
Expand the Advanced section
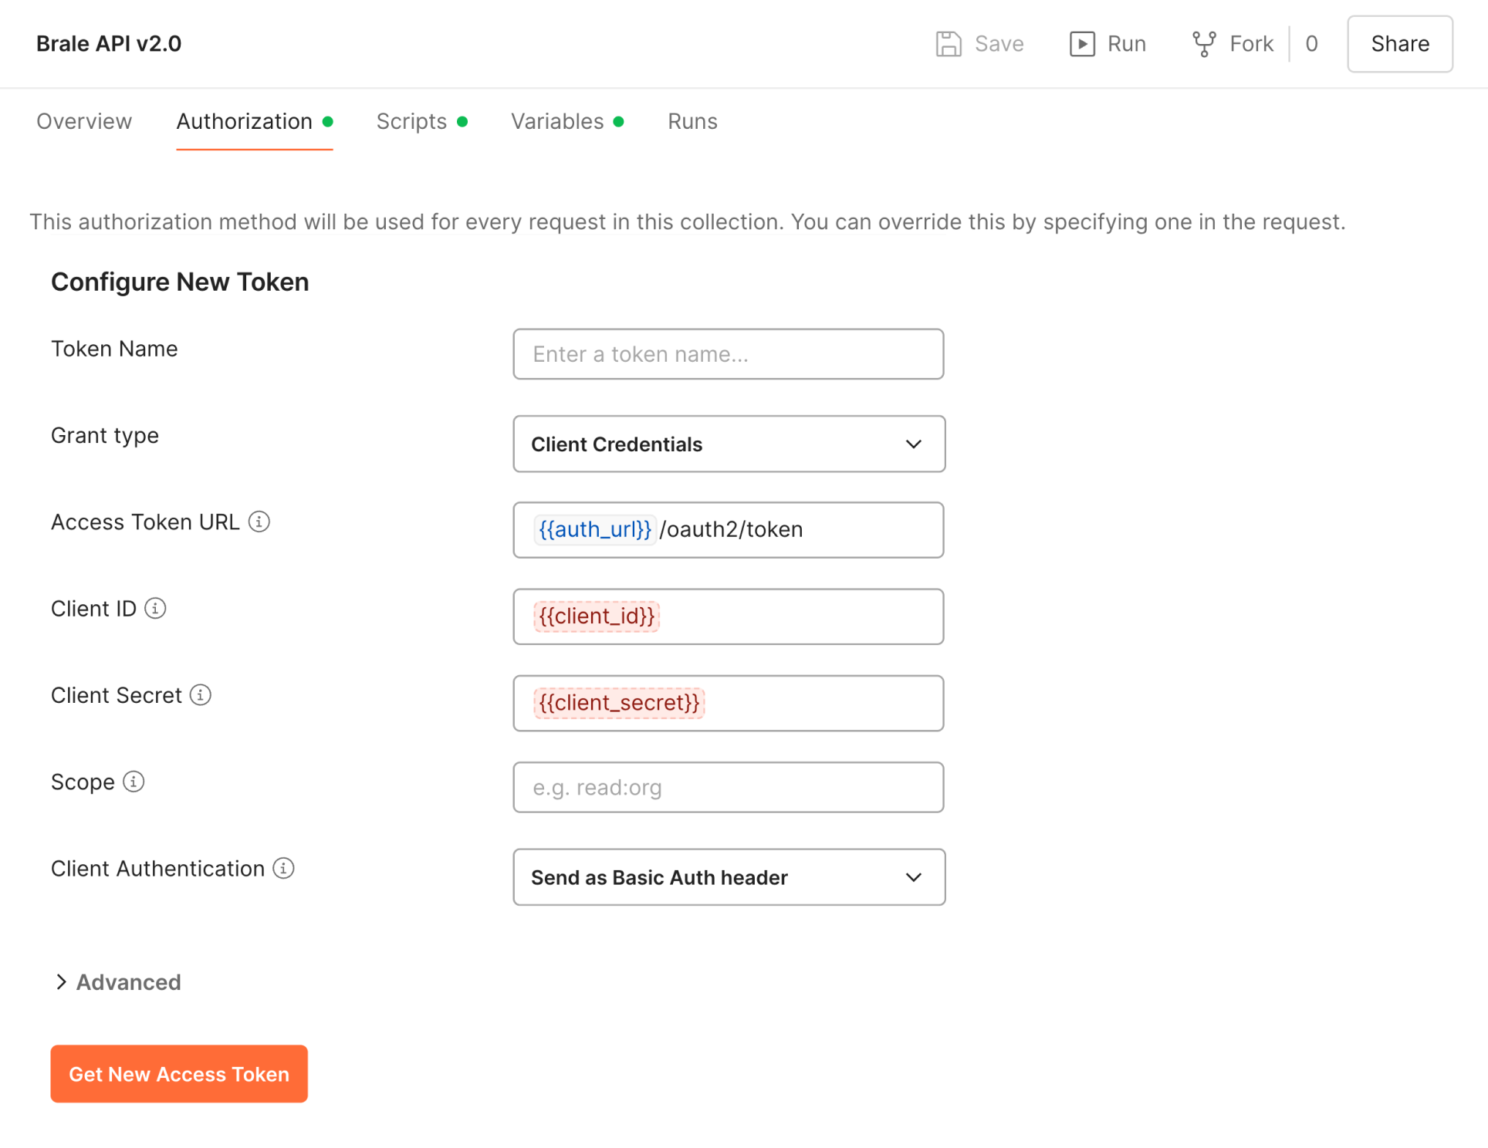(117, 982)
